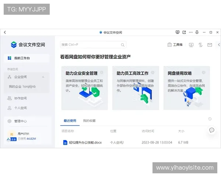The image size is (221, 177).
Task: Select 我的工作台 in the sidebar
Action: [27, 58]
